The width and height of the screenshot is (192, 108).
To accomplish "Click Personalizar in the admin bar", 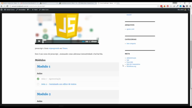I will tap(21, 10).
